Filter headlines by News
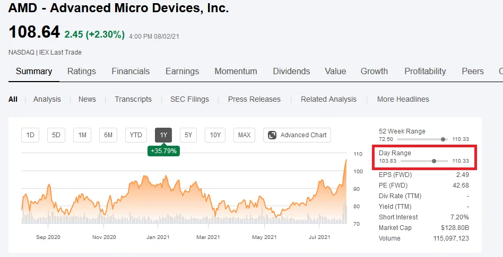 click(87, 99)
